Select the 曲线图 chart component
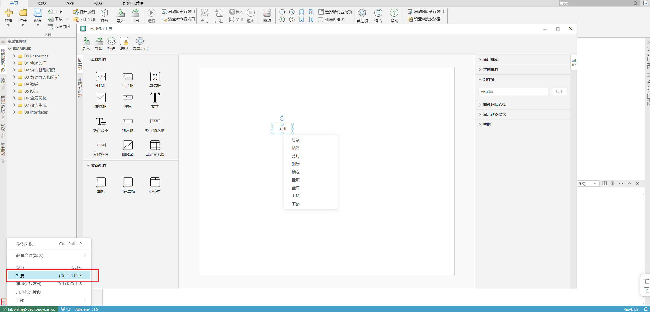650x312 pixels. pyautogui.click(x=128, y=145)
